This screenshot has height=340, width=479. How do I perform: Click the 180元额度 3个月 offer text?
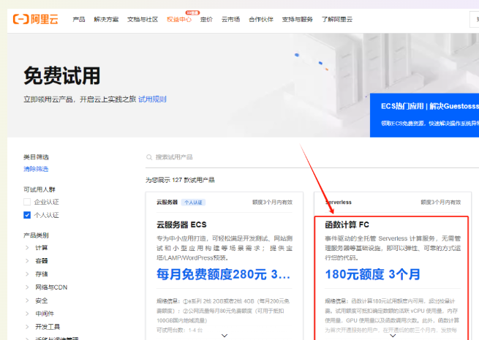373,274
